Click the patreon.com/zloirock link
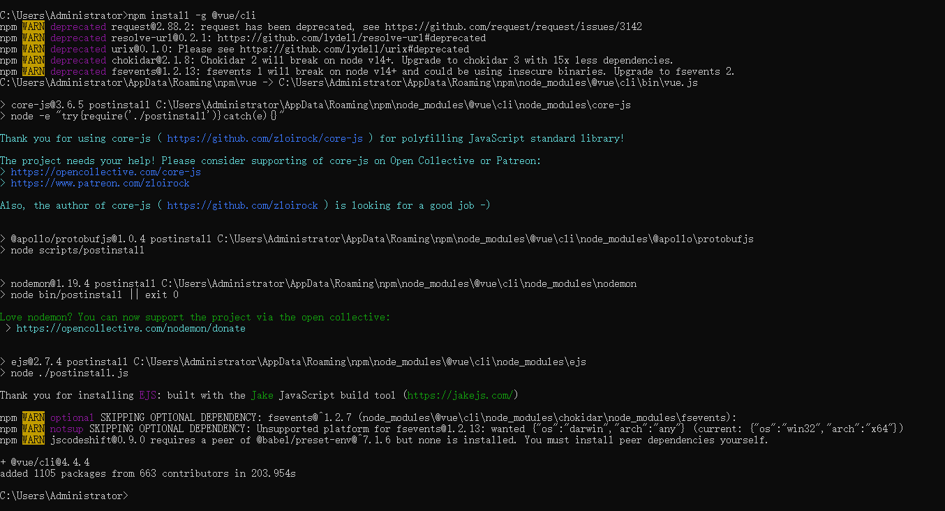The height and width of the screenshot is (511, 945). click(x=101, y=183)
